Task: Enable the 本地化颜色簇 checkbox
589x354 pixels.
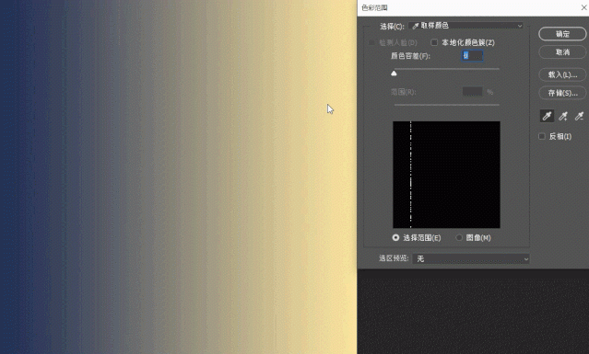Action: pos(434,42)
